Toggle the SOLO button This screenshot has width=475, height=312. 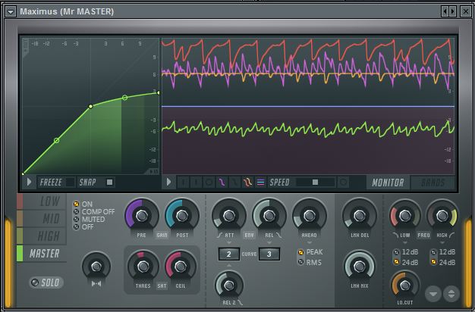click(46, 282)
